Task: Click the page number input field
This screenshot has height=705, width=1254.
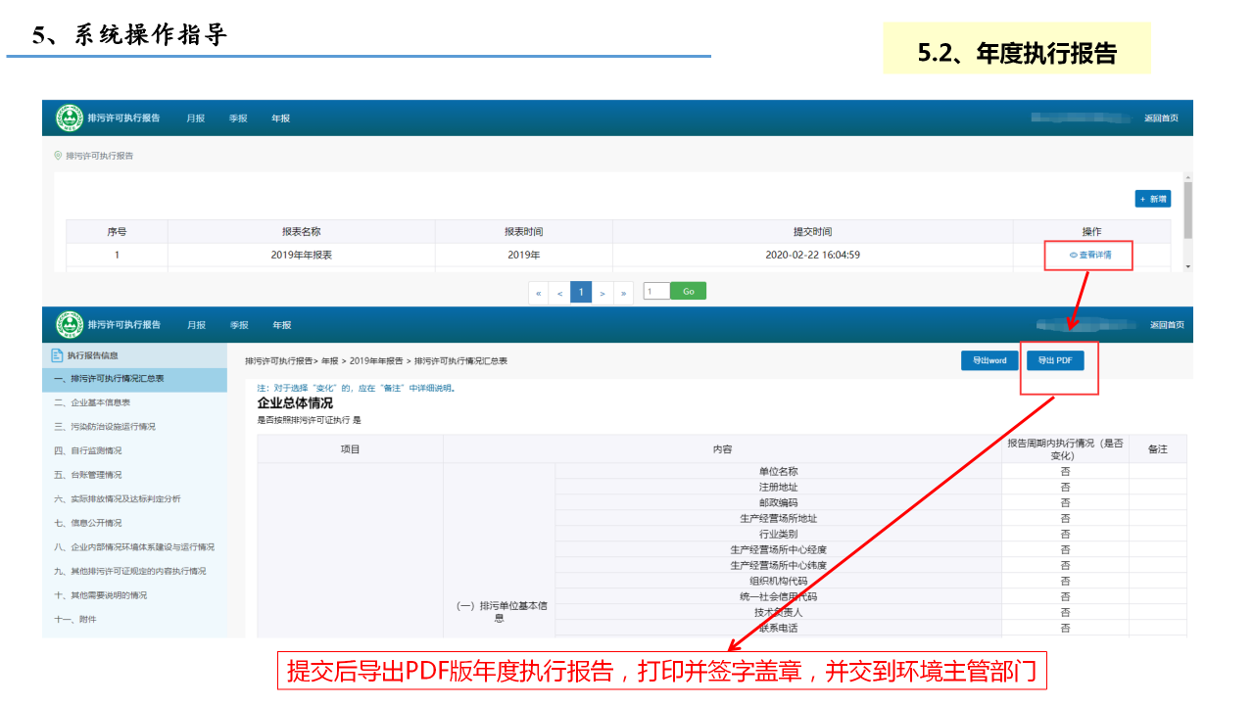Action: [x=656, y=292]
